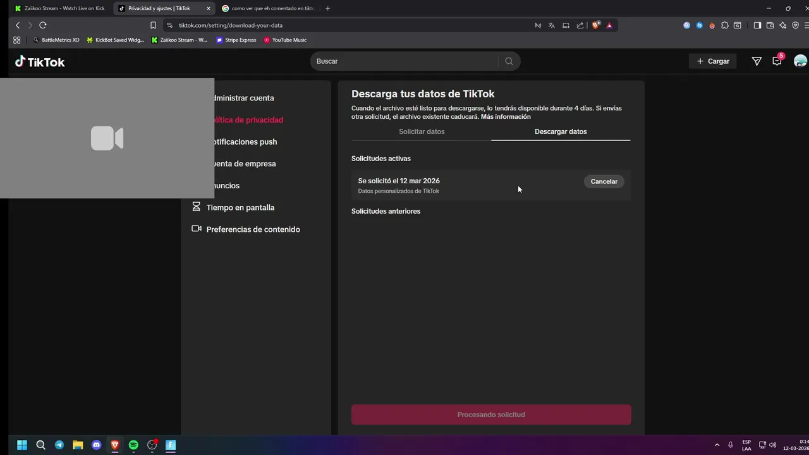The image size is (809, 455).
Task: Click the taskbar volume icon
Action: click(772, 445)
